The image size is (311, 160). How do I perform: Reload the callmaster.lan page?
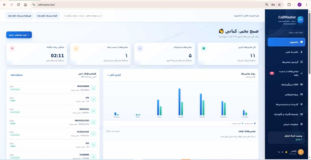[19, 5]
